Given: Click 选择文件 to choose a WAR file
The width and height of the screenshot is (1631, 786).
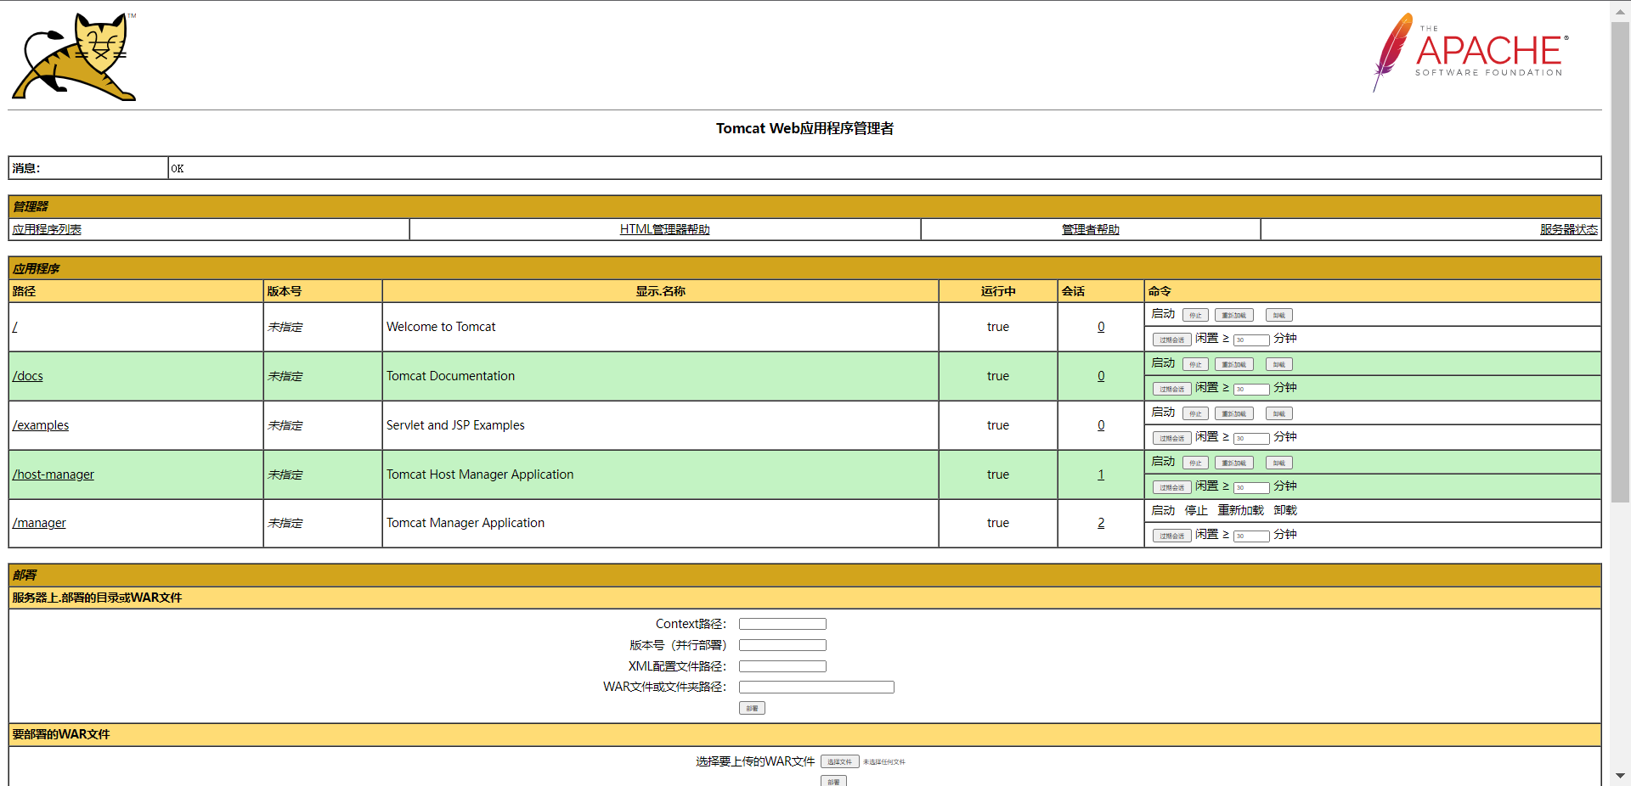Looking at the screenshot, I should pyautogui.click(x=839, y=761).
